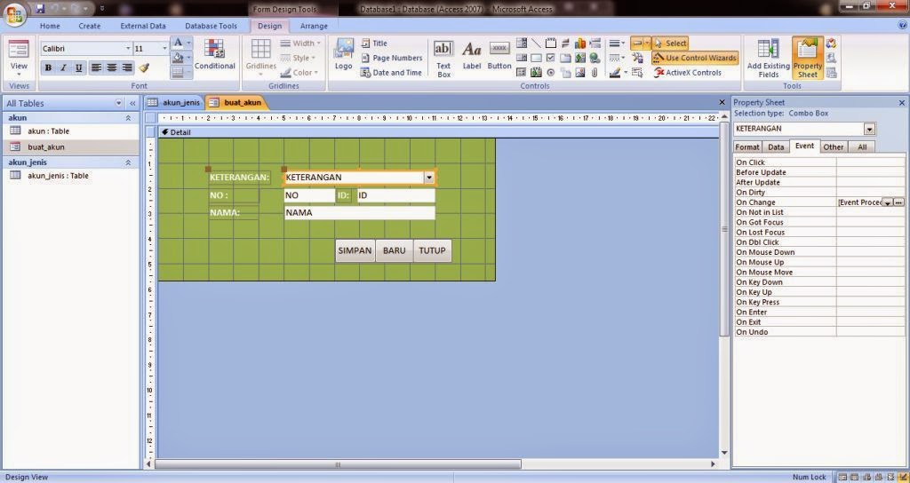The image size is (910, 483).
Task: Open Microsoft Access help question icon
Action: [902, 26]
